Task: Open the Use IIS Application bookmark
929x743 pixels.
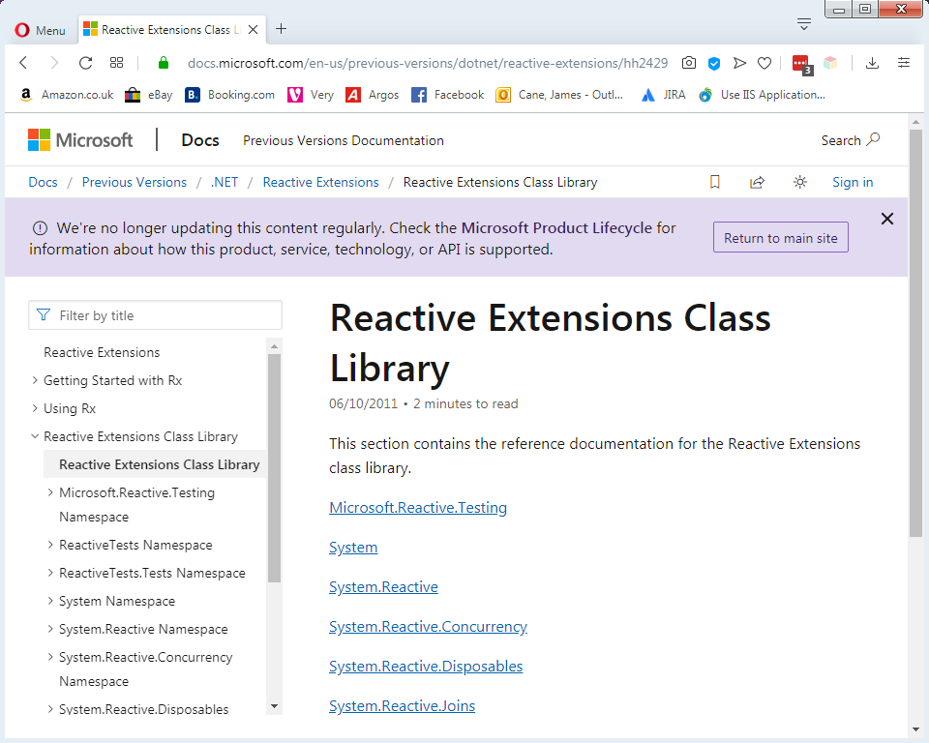Action: pyautogui.click(x=762, y=95)
